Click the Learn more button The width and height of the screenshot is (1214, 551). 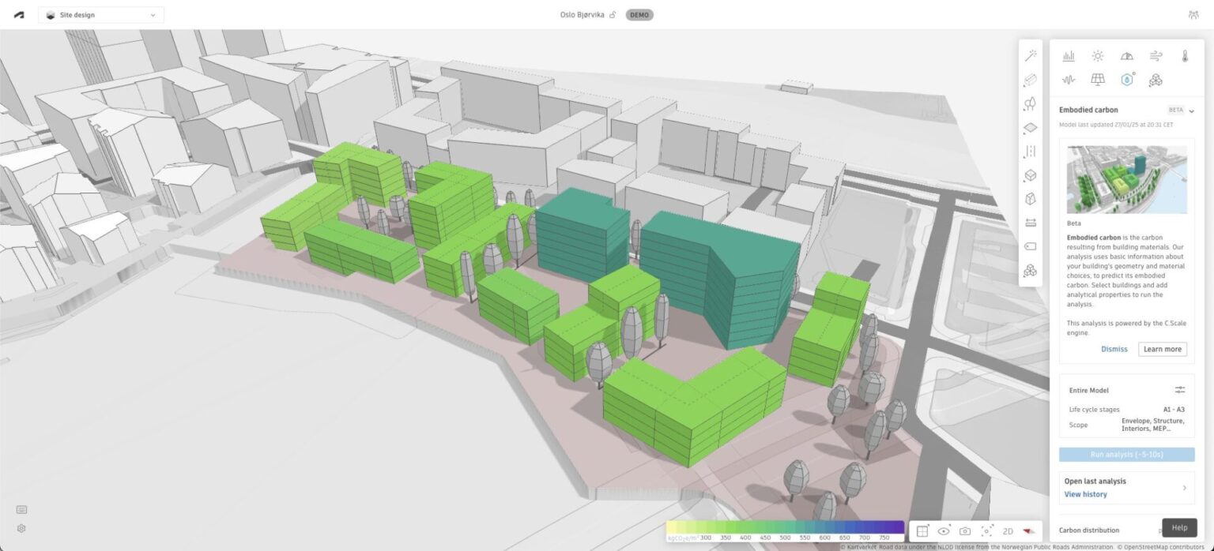pyautogui.click(x=1162, y=349)
